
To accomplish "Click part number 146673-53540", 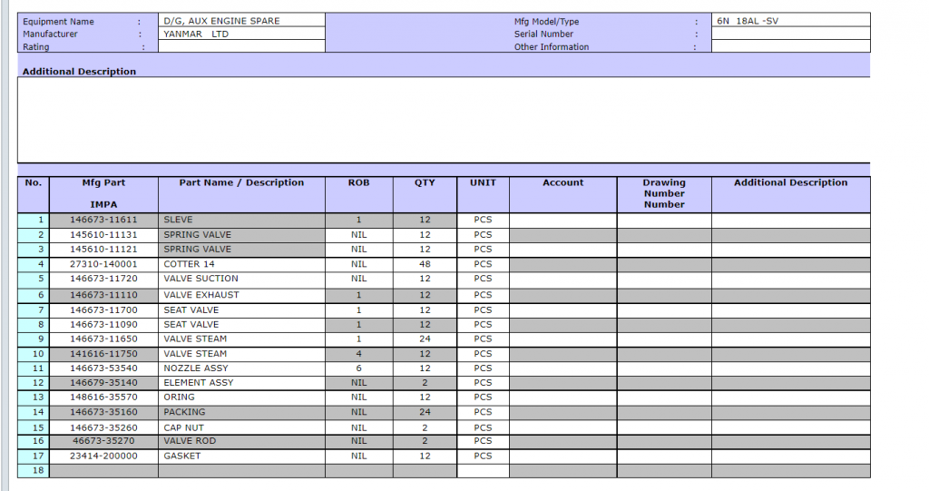I will [x=103, y=368].
